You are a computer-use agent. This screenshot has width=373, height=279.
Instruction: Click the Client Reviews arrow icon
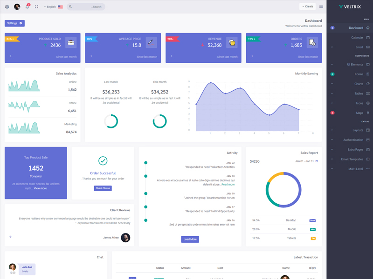pos(10,237)
